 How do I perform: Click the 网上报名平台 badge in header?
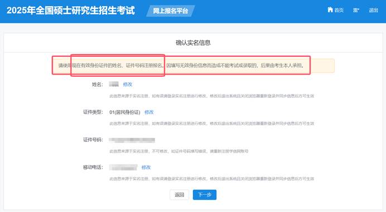click(170, 11)
